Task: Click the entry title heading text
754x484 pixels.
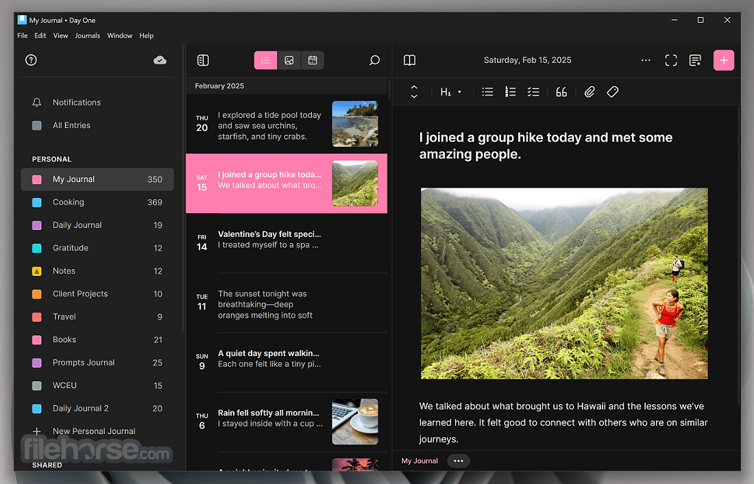Action: (546, 146)
